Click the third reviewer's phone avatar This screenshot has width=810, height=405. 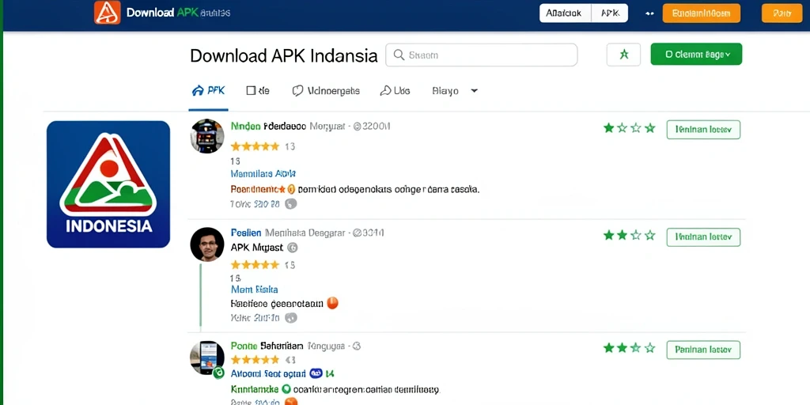tap(207, 358)
